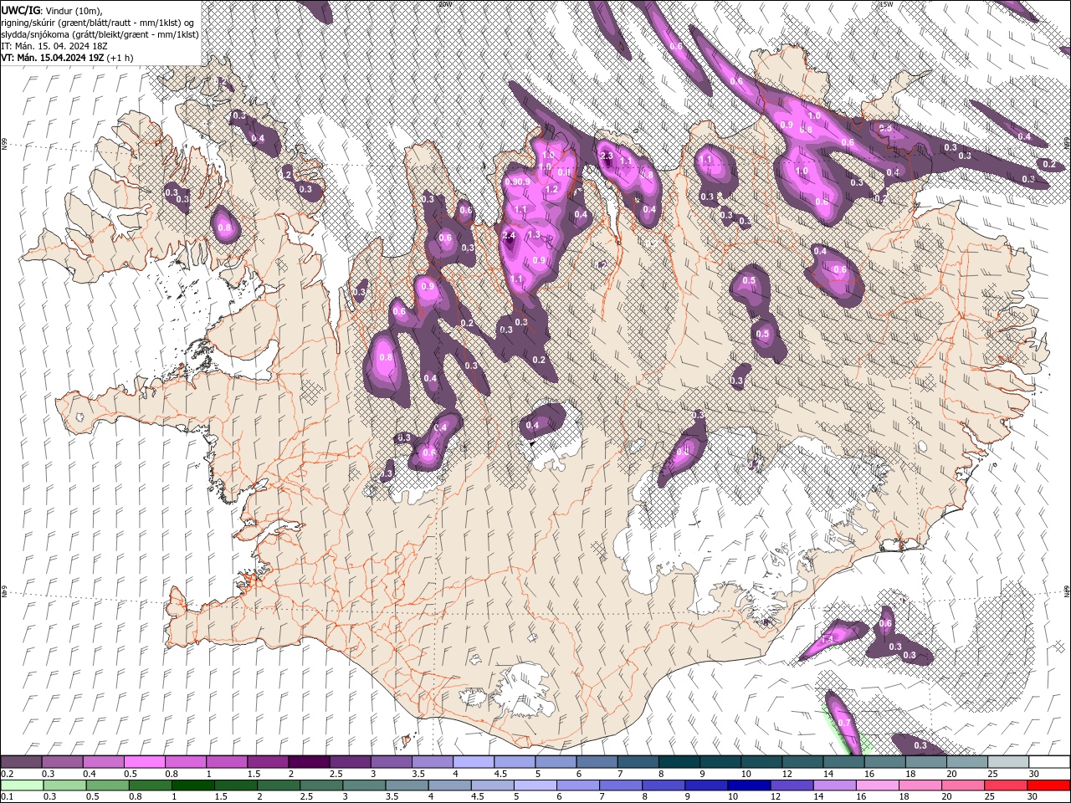Click the bright pink 0.5 snow legend swatch
Viewport: 1071px width, 803px height.
coord(144,762)
